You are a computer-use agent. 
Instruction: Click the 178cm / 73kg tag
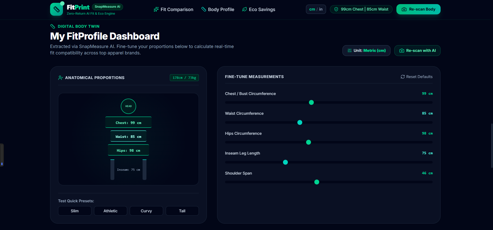click(184, 78)
